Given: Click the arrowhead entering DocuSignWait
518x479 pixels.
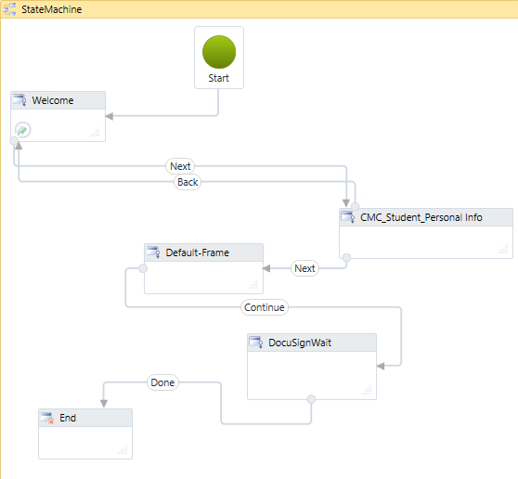Looking at the screenshot, I should pyautogui.click(x=381, y=366).
